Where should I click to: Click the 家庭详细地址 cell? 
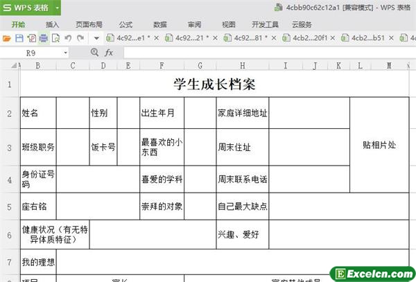(x=243, y=113)
